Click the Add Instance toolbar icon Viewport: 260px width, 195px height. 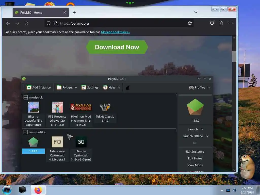tap(29, 87)
